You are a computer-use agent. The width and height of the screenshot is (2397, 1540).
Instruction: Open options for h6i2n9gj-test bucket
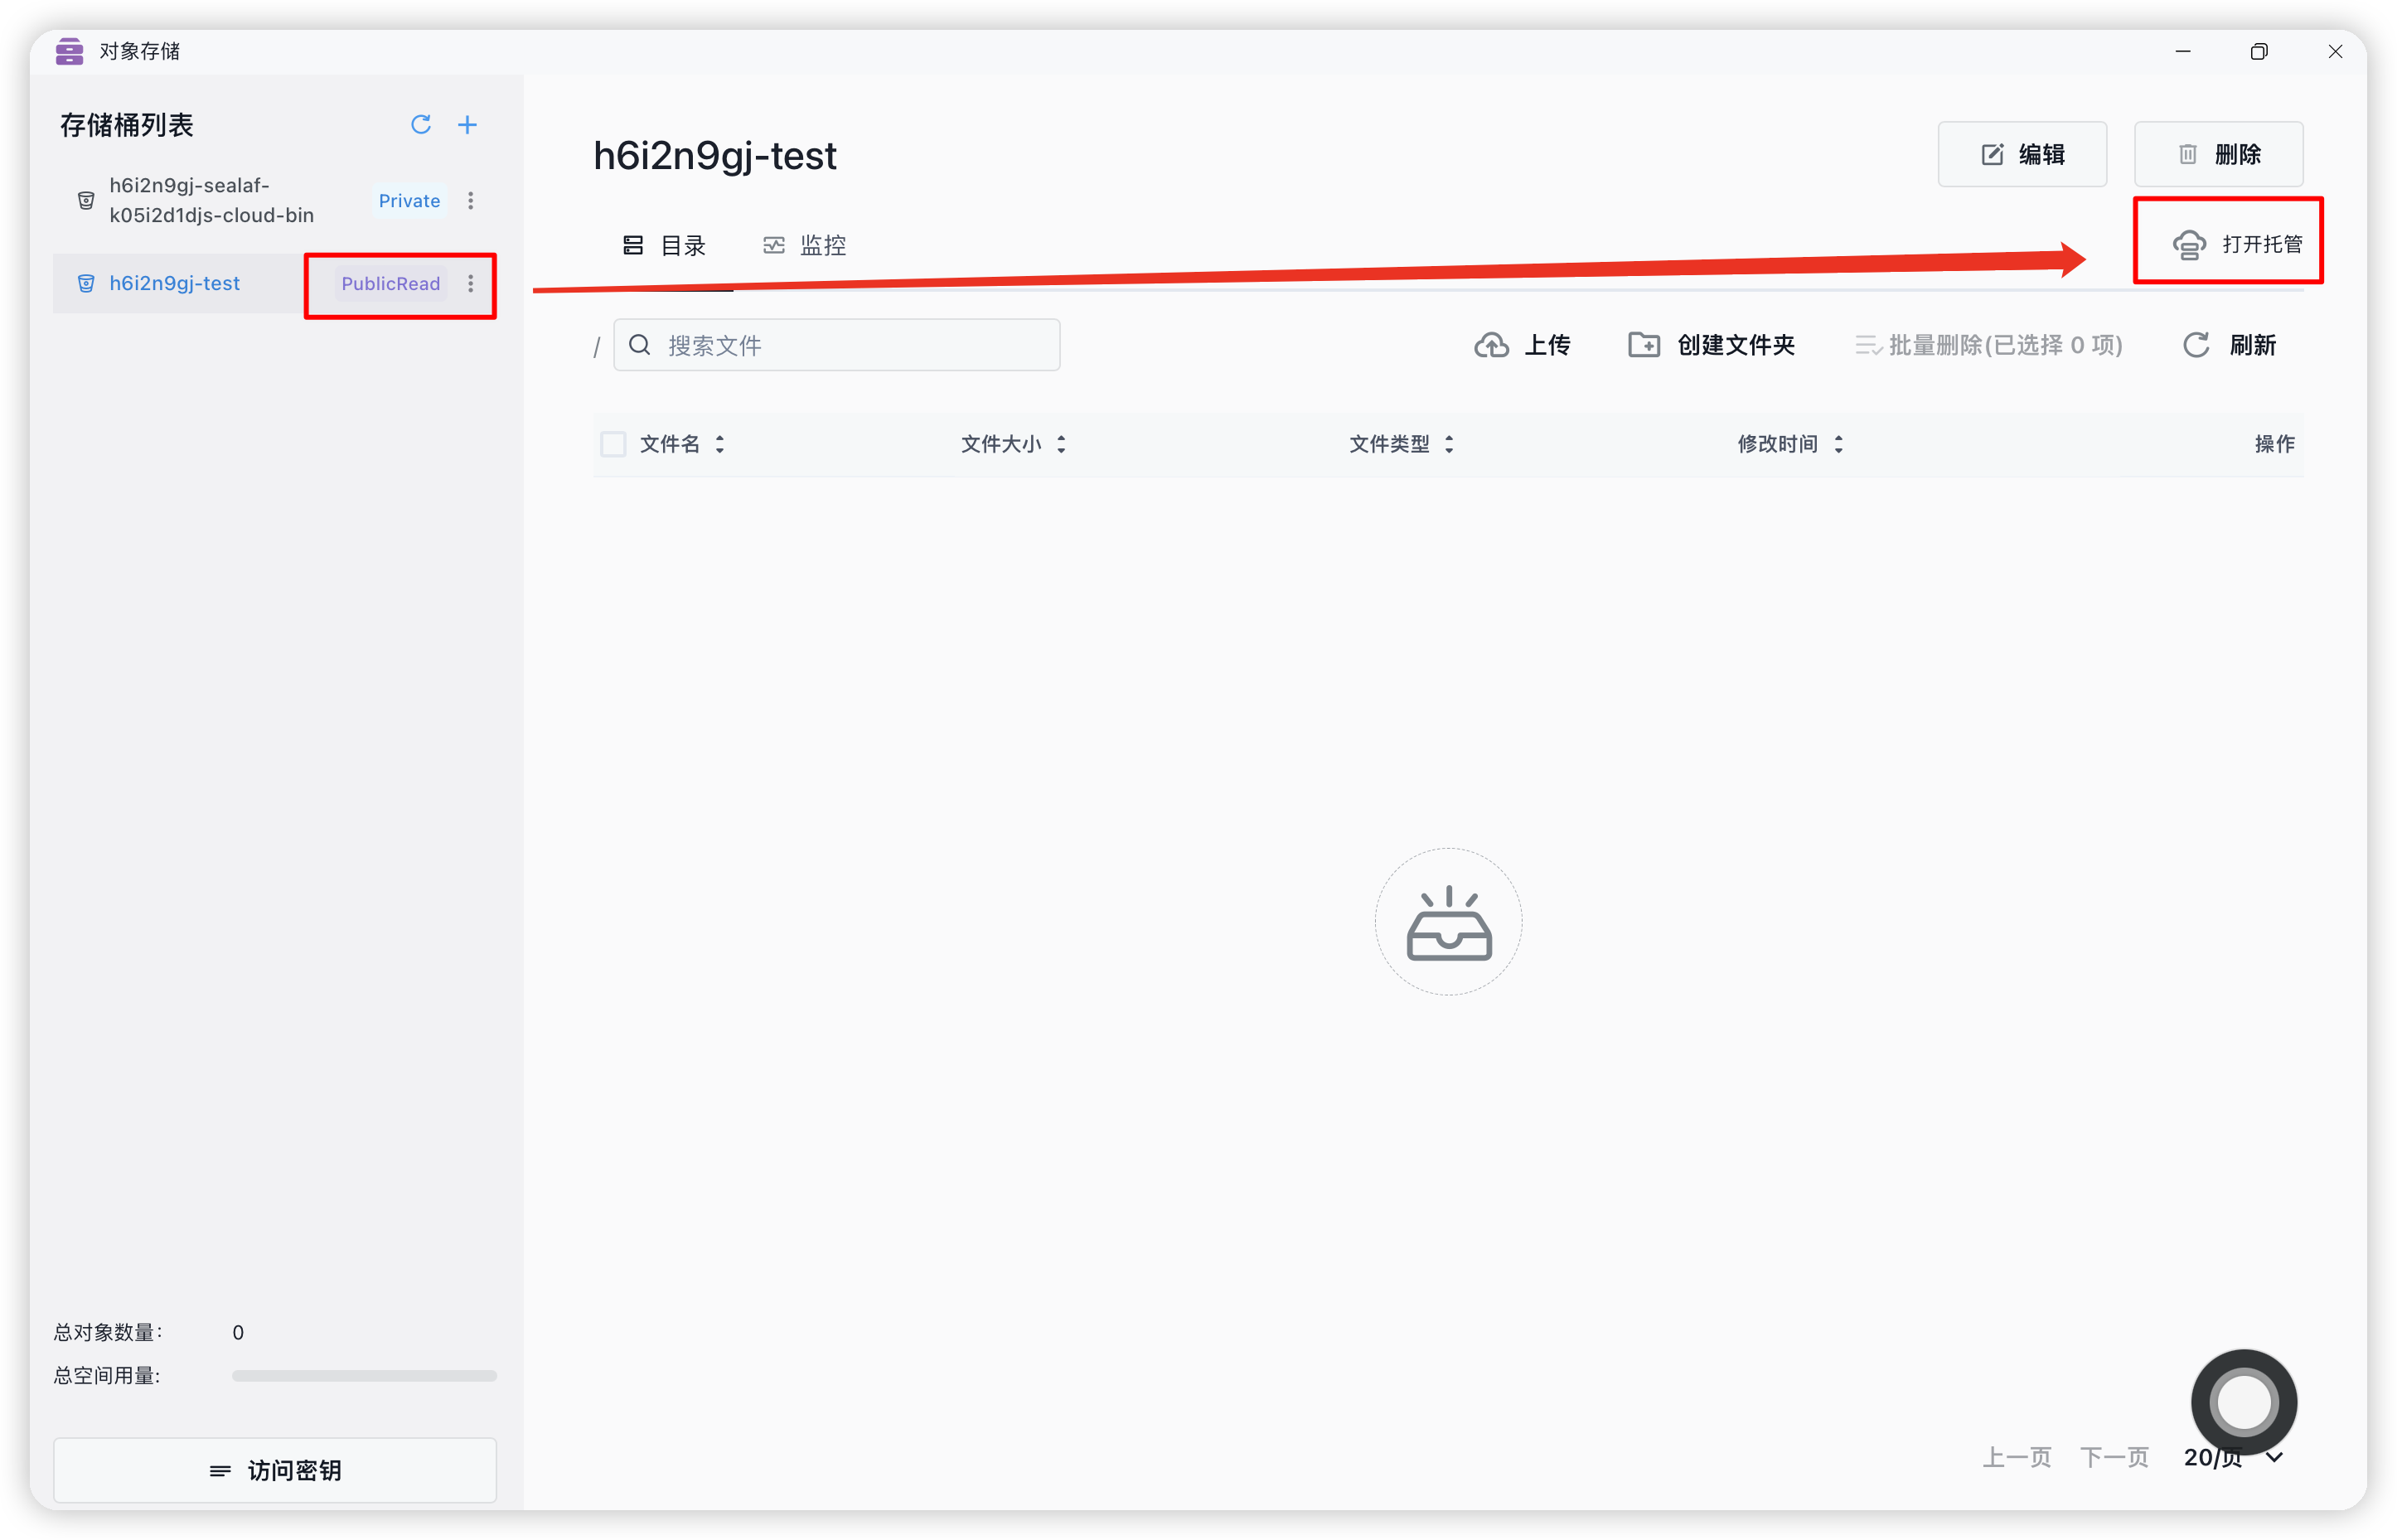click(x=471, y=283)
